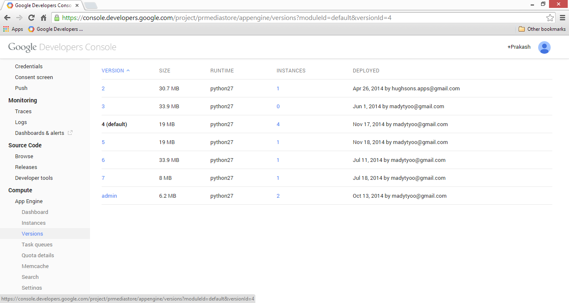This screenshot has height=303, width=569.
Task: Go to the browser Home icon
Action: 43,18
